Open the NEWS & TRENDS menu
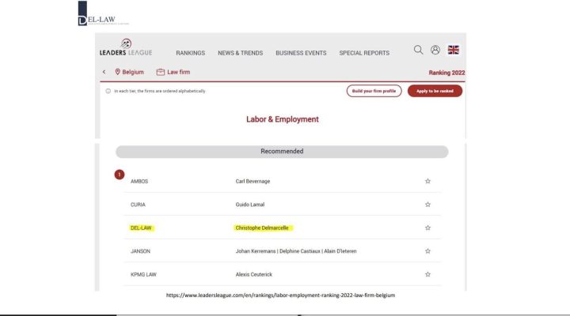Image resolution: width=570 pixels, height=316 pixels. pyautogui.click(x=241, y=53)
